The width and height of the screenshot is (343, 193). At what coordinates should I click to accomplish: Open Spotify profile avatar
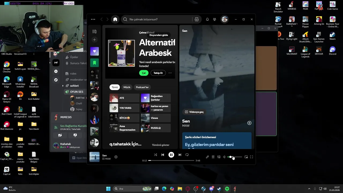(x=225, y=19)
